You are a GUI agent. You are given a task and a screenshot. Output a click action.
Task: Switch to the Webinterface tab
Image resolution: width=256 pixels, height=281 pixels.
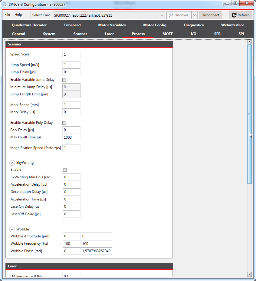pos(232,25)
